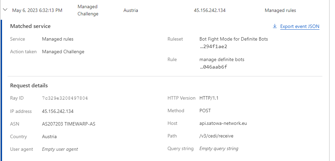Click the IP 45.156.242.134 in the event row
The height and width of the screenshot is (161, 335).
pyautogui.click(x=210, y=10)
